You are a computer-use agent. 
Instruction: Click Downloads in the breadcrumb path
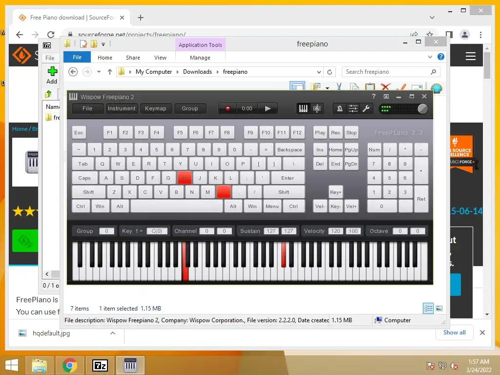pos(197,72)
